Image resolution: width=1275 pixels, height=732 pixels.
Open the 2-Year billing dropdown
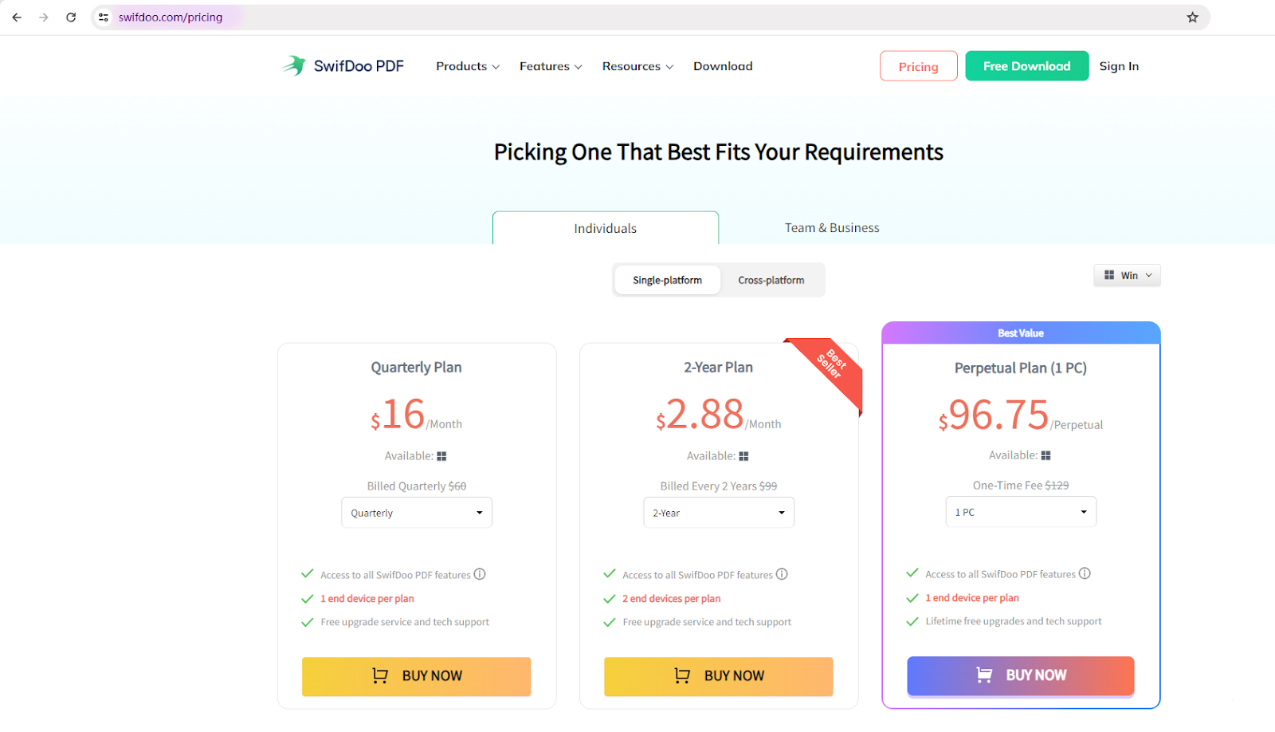[x=719, y=513]
